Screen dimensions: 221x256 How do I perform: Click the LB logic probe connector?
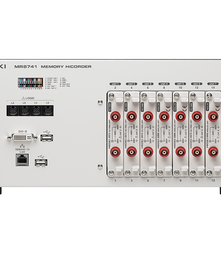[x=24, y=111]
